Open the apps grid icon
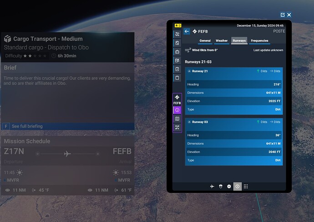This screenshot has width=314, height=222. pyautogui.click(x=246, y=187)
